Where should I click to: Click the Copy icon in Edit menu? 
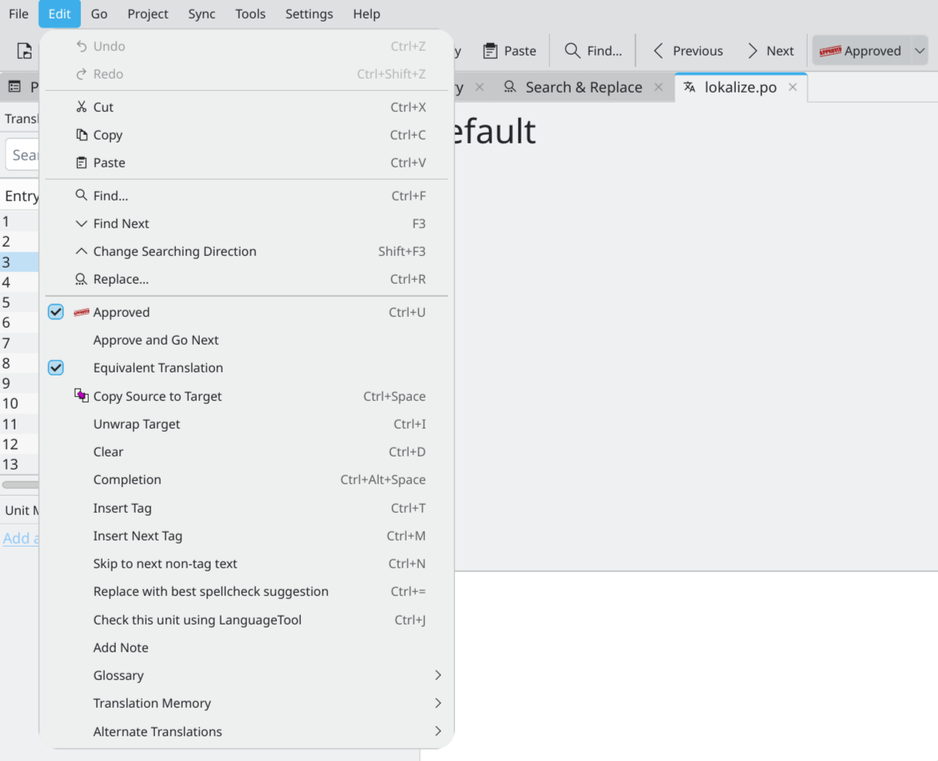tap(81, 135)
